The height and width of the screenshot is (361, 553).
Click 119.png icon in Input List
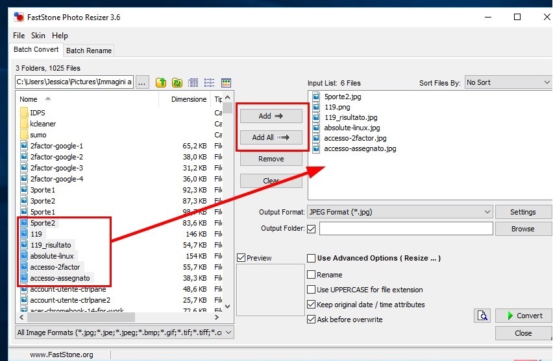(316, 107)
